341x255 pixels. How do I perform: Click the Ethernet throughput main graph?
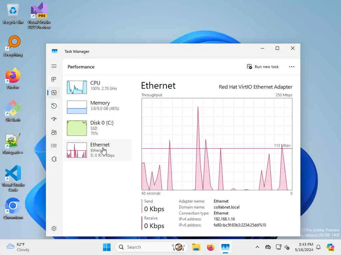tap(217, 144)
